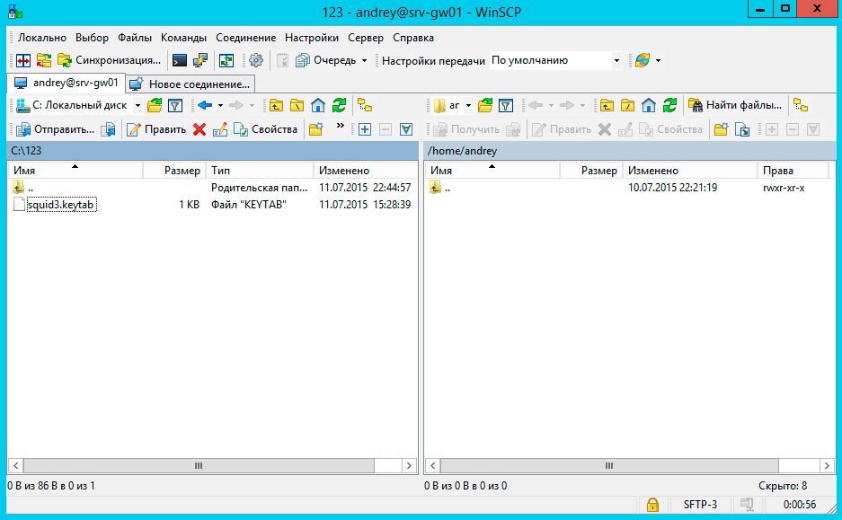Open the Соединение menu
842x520 pixels.
[246, 38]
